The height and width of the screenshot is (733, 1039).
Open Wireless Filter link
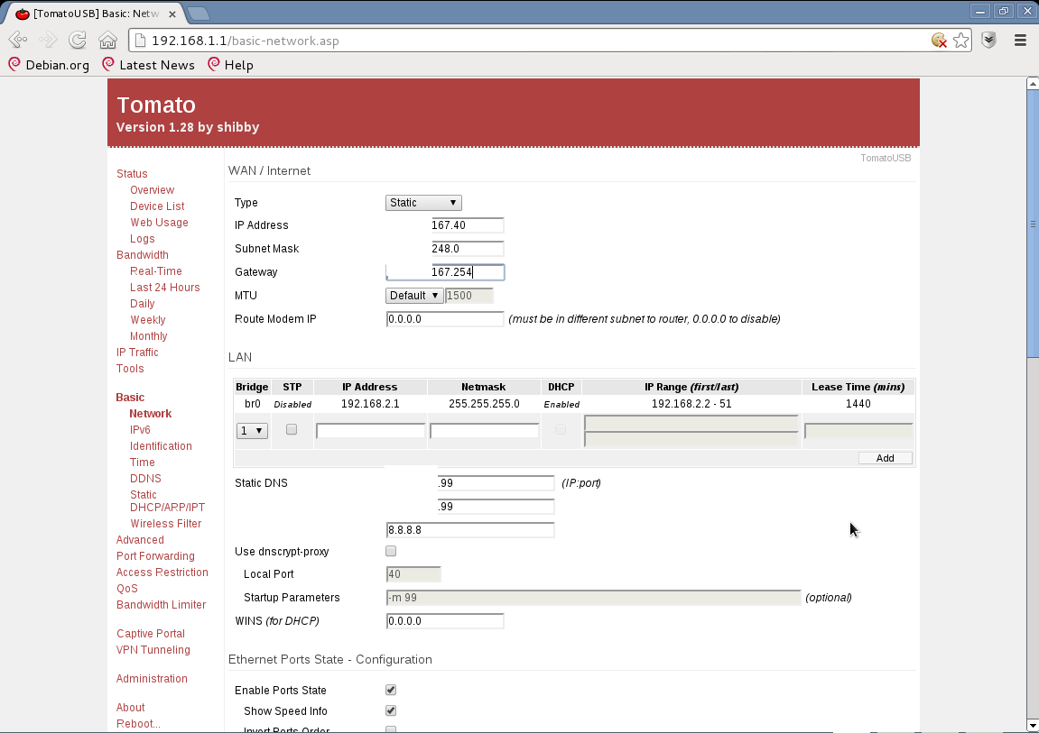(x=166, y=523)
